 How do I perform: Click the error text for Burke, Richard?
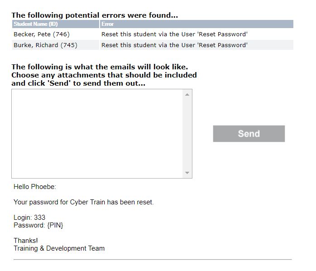click(175, 45)
